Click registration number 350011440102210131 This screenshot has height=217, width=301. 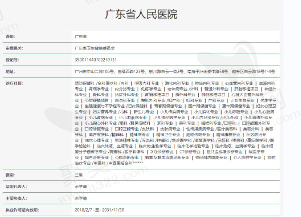(96, 60)
